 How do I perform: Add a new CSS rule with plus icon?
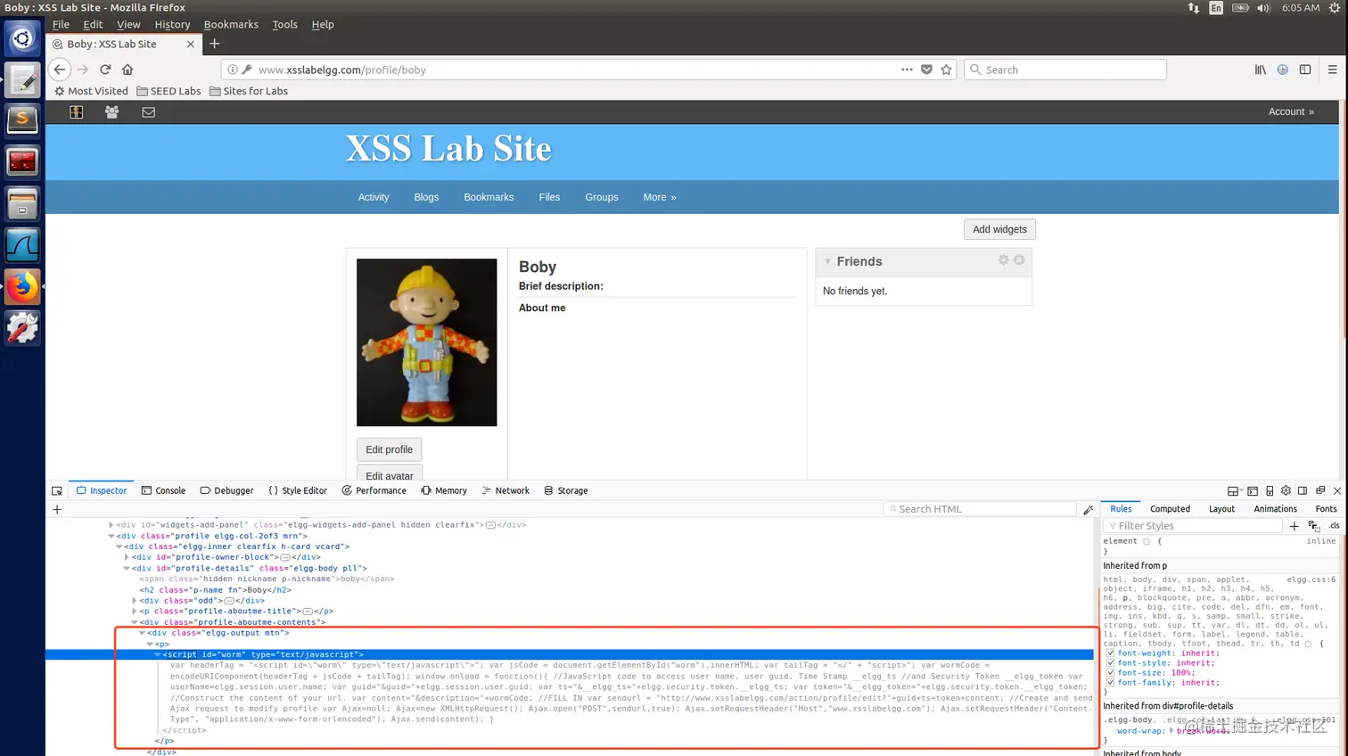pos(1295,526)
